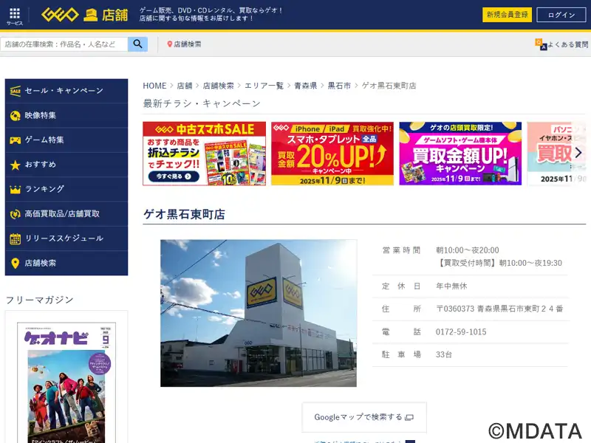Screen dimensions: 591x443
Task: Click the film reel icon for 映像特集
Action: 15,116
